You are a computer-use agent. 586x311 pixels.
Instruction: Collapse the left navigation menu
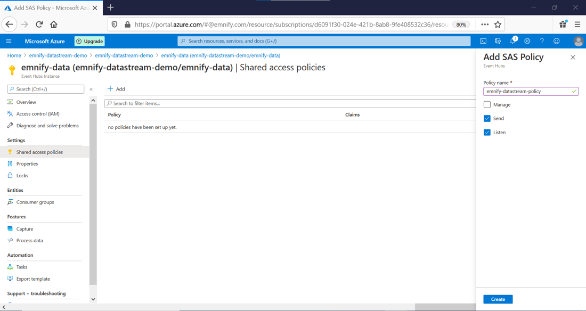click(x=91, y=89)
